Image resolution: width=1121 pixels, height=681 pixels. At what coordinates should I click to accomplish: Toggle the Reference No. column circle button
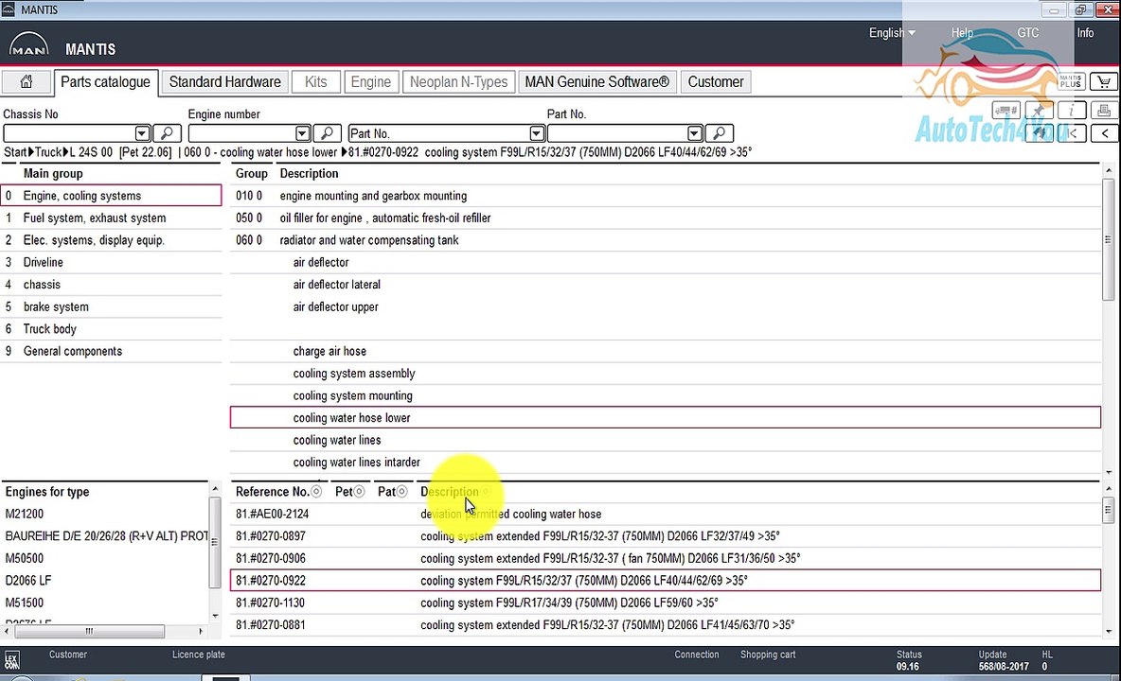point(316,492)
